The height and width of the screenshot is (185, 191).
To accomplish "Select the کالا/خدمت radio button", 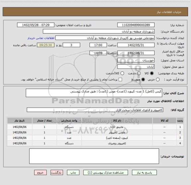I will coord(122,73).
